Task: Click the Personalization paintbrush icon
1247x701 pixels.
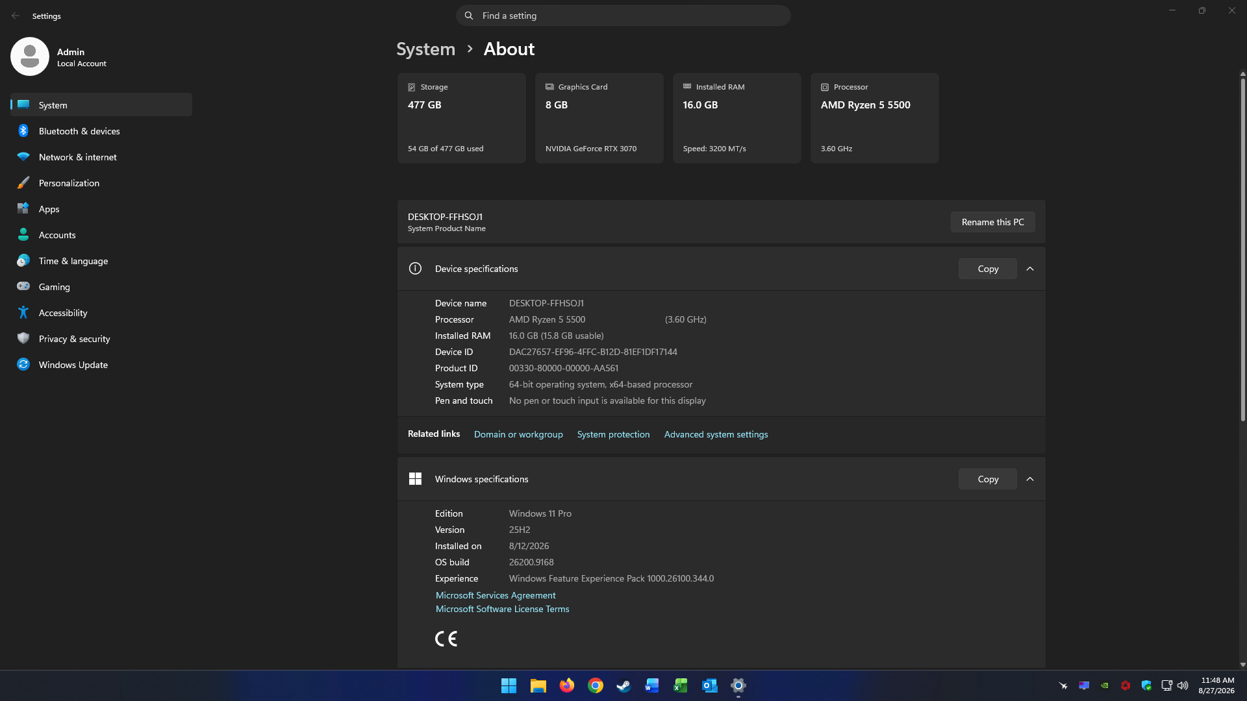Action: (x=23, y=183)
